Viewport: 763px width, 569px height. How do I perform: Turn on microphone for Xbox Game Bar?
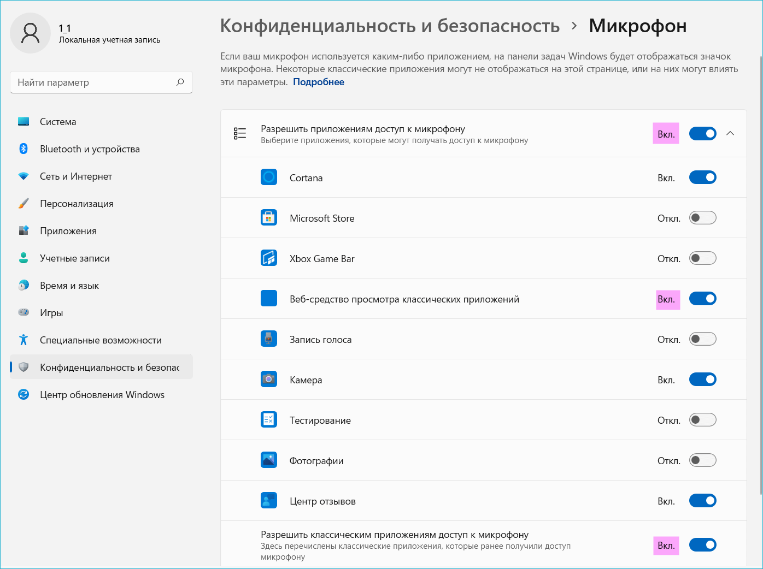702,258
